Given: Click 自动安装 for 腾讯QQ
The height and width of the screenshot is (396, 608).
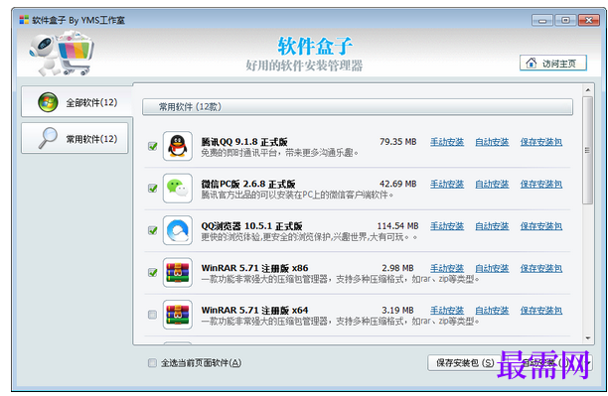Looking at the screenshot, I should 492,142.
